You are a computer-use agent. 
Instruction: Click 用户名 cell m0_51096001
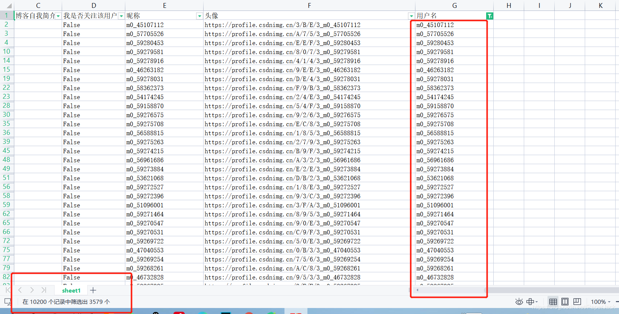click(454, 205)
